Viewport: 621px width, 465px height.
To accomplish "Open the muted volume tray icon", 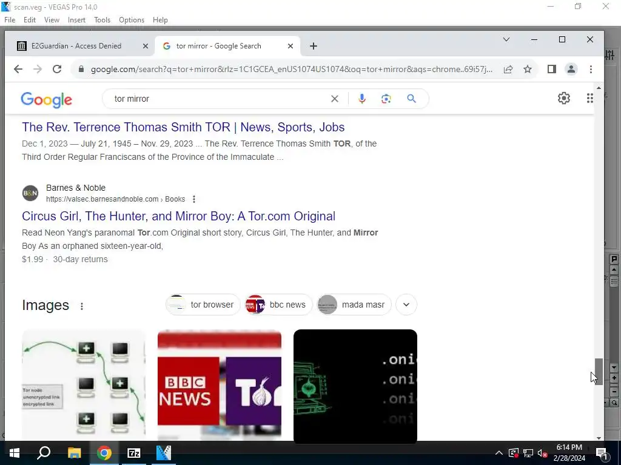I will (x=543, y=453).
